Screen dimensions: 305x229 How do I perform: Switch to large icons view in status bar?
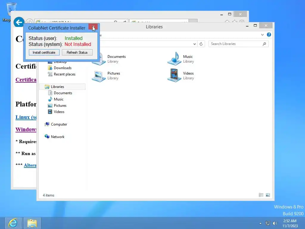click(x=268, y=195)
